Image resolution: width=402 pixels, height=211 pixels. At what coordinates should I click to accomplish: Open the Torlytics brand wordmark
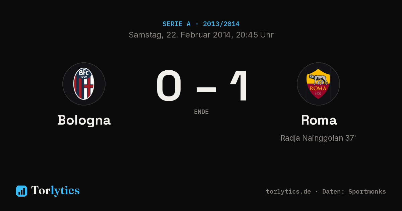55,191
